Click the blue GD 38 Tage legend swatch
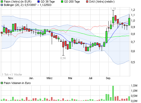The width and height of the screenshot is (141, 103). [39, 2]
